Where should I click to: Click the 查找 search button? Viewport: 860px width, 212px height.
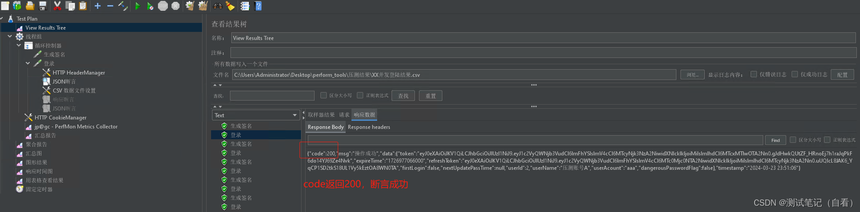click(x=404, y=96)
